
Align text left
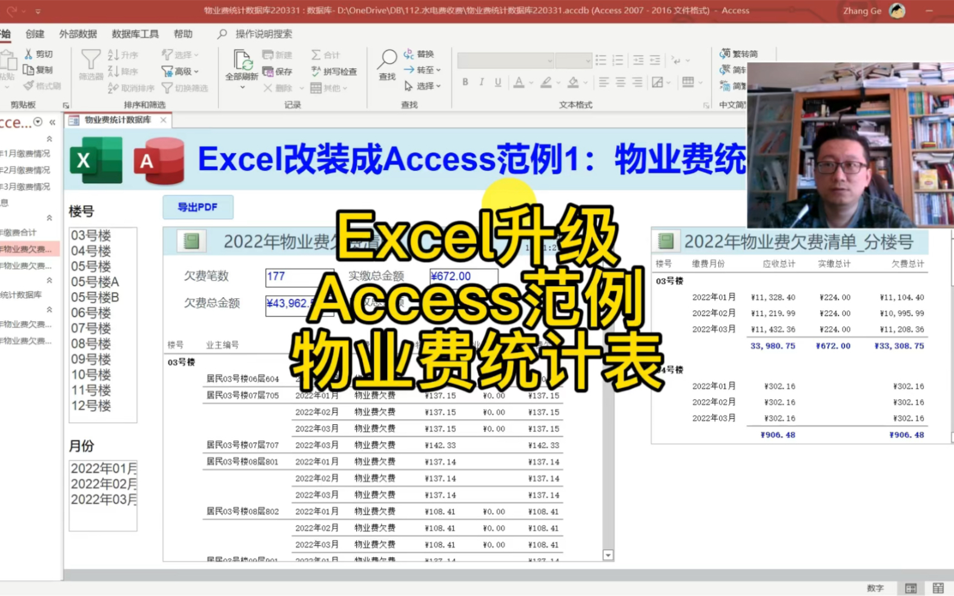[x=603, y=82]
